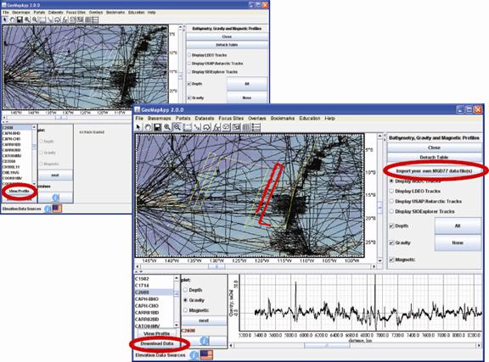
Task: Click the grid table icon in front window toolbar
Action: point(246,127)
